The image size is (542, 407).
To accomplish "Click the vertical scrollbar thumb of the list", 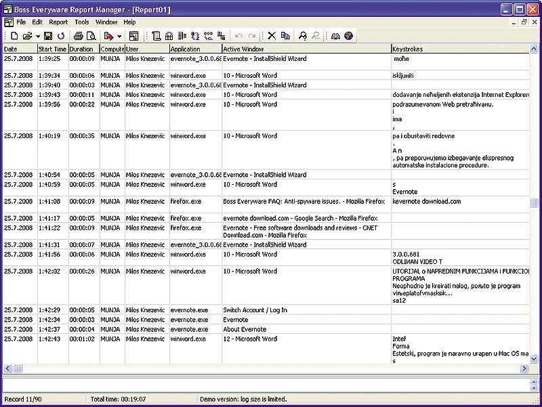I will (534, 202).
